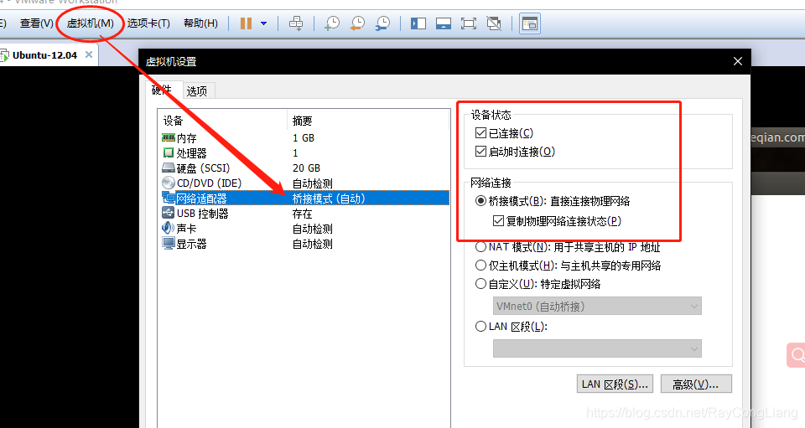Click the CD/DVD disc icon
805x428 pixels.
point(169,183)
